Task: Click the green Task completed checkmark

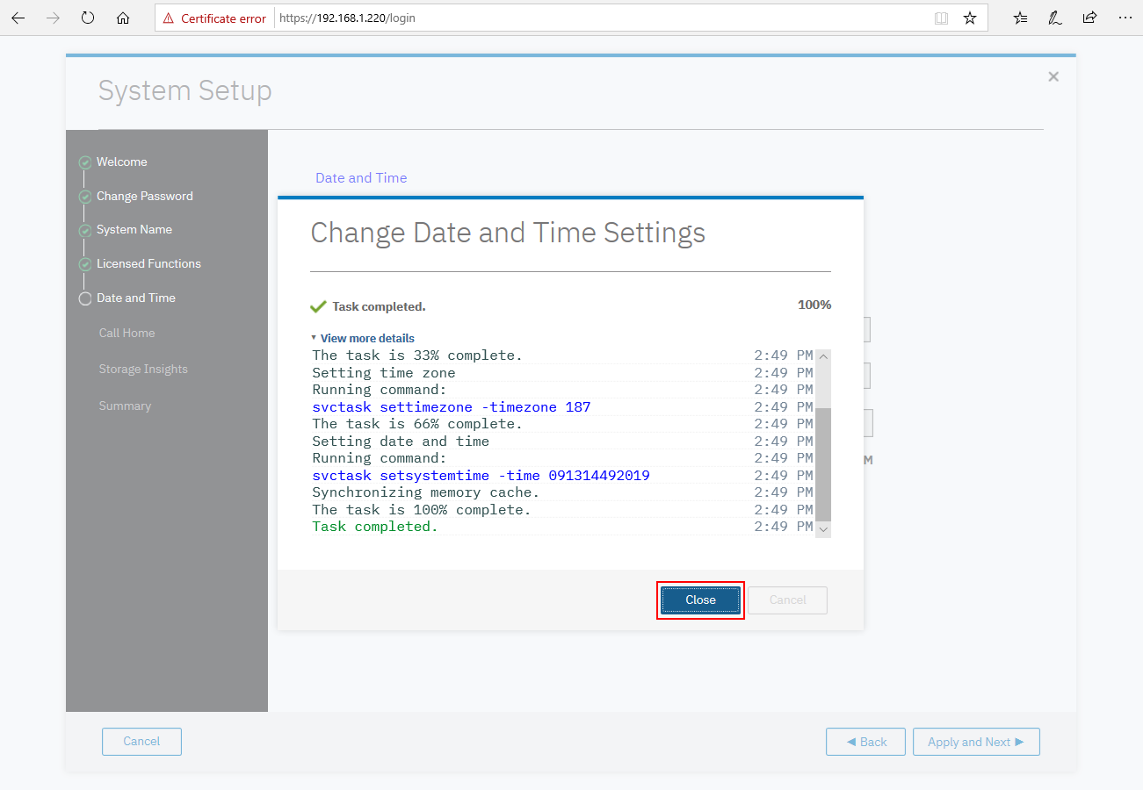Action: coord(318,306)
